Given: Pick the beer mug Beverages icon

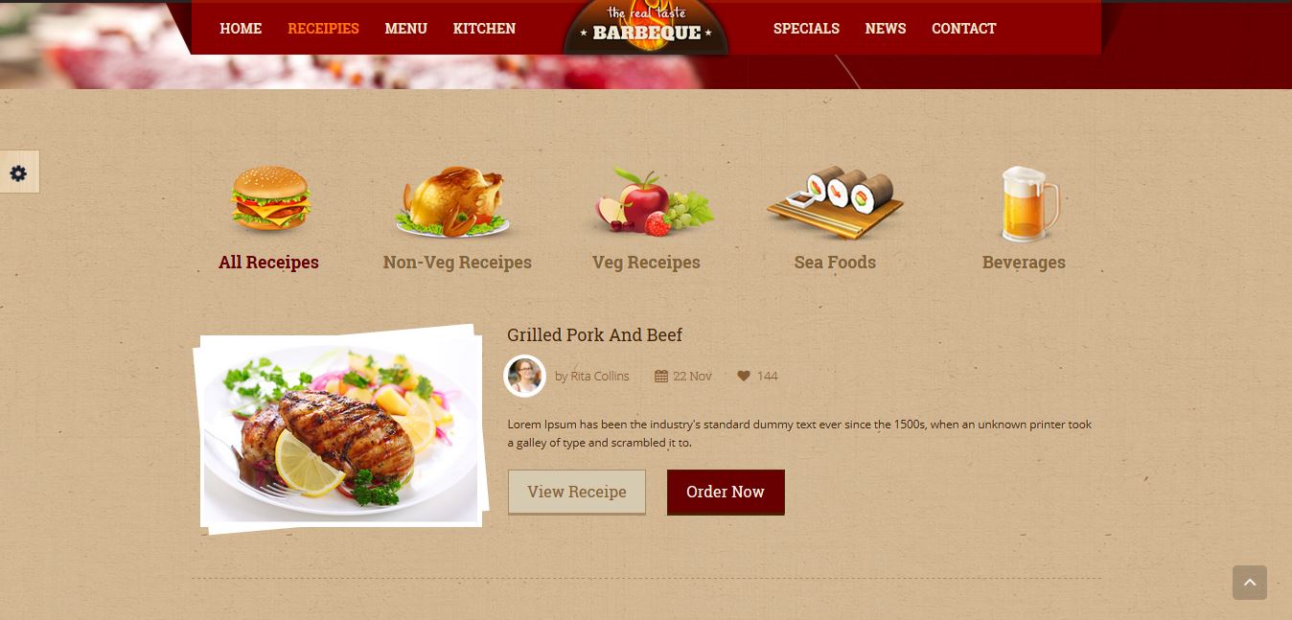Looking at the screenshot, I should coord(1029,203).
